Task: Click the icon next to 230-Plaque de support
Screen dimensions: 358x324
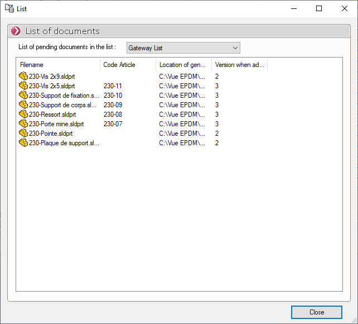Action: [x=23, y=142]
